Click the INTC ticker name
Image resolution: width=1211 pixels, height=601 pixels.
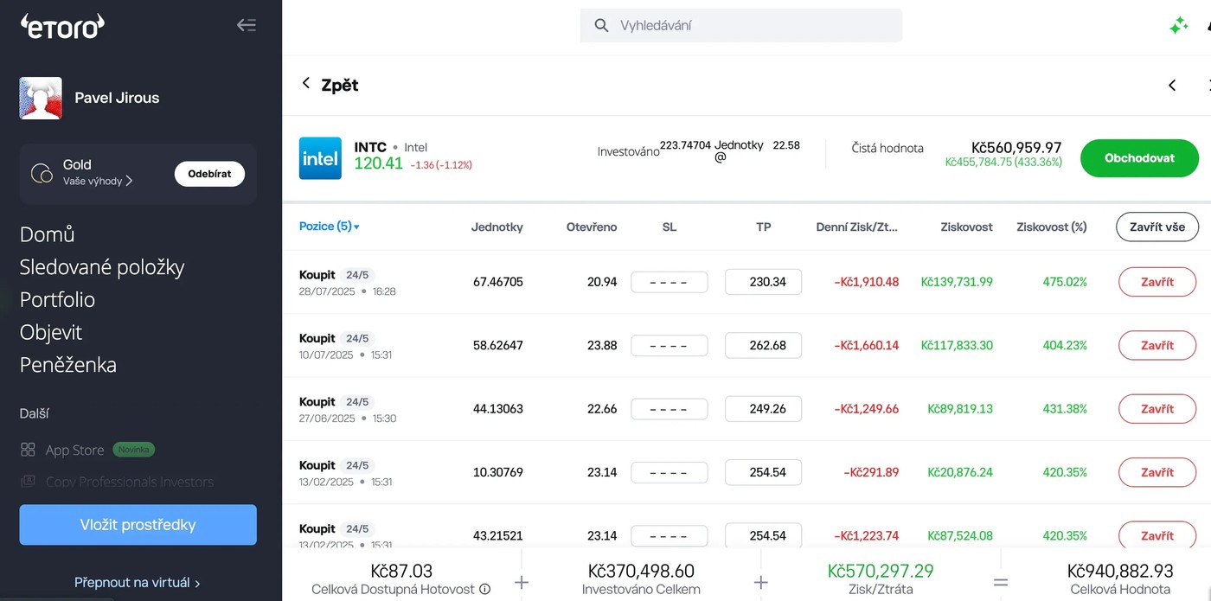(370, 147)
